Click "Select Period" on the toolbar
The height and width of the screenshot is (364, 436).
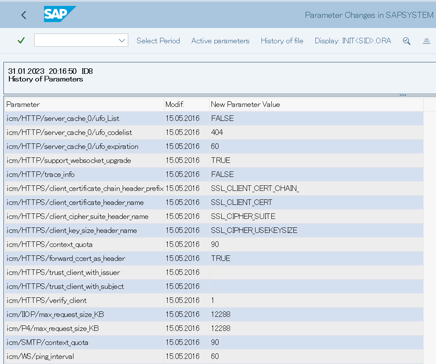tap(158, 41)
